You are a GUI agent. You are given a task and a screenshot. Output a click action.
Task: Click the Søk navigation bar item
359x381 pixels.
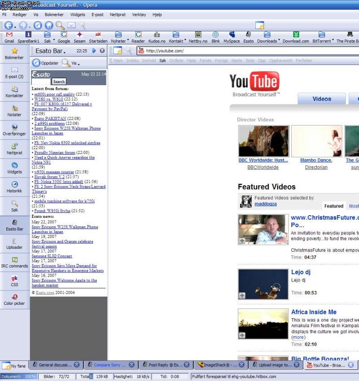162,61
